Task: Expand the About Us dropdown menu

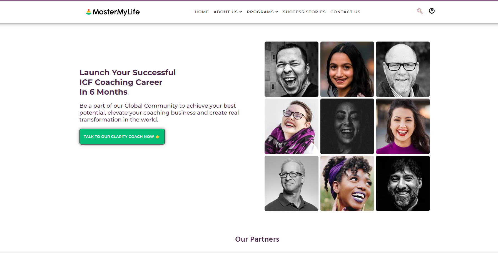Action: point(228,12)
